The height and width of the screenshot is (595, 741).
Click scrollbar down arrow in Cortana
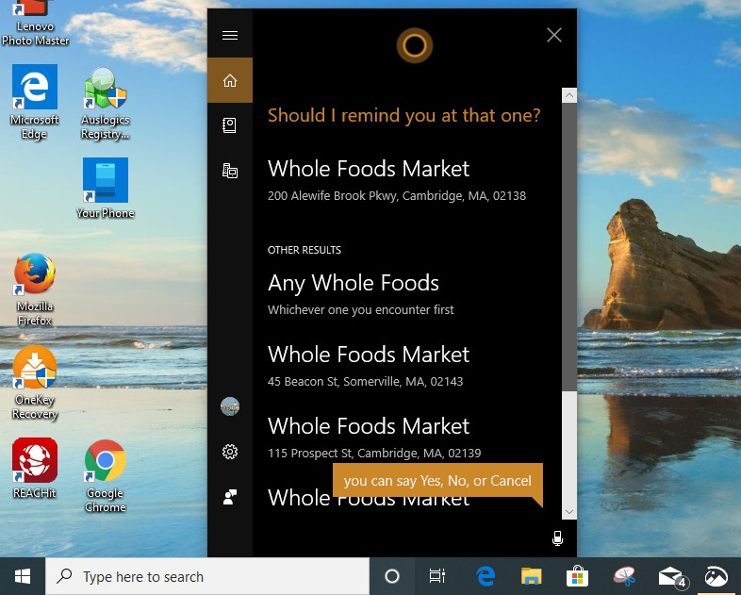(x=569, y=512)
